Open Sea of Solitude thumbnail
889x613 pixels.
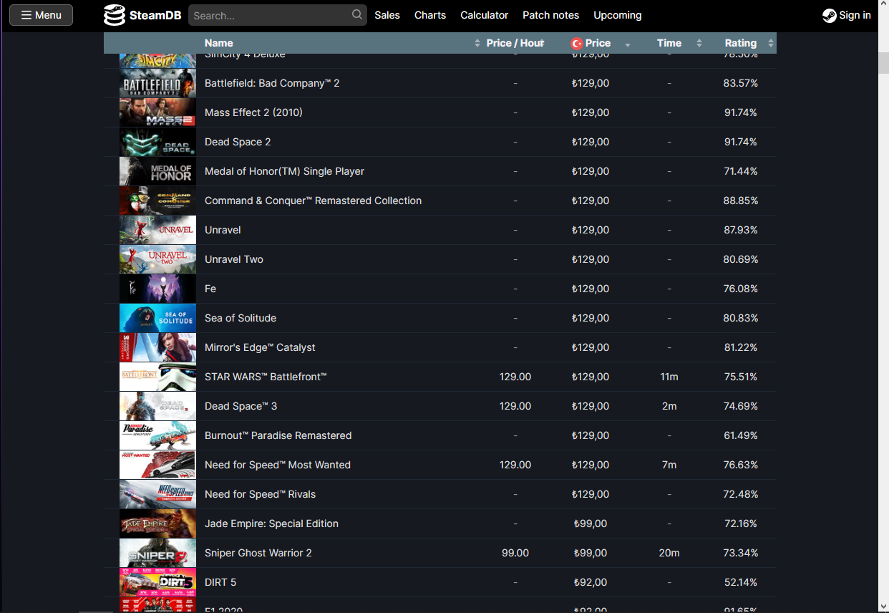click(157, 318)
